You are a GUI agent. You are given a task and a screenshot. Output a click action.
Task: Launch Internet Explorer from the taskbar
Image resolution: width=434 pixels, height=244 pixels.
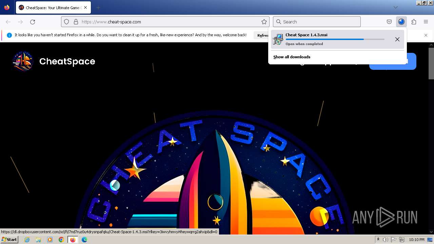[x=27, y=240]
